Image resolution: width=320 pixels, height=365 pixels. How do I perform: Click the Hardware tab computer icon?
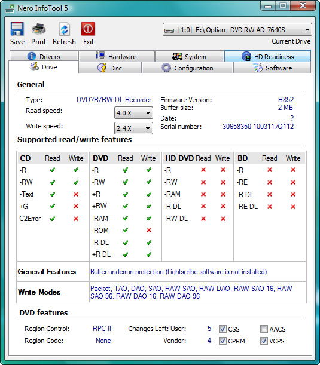point(100,56)
